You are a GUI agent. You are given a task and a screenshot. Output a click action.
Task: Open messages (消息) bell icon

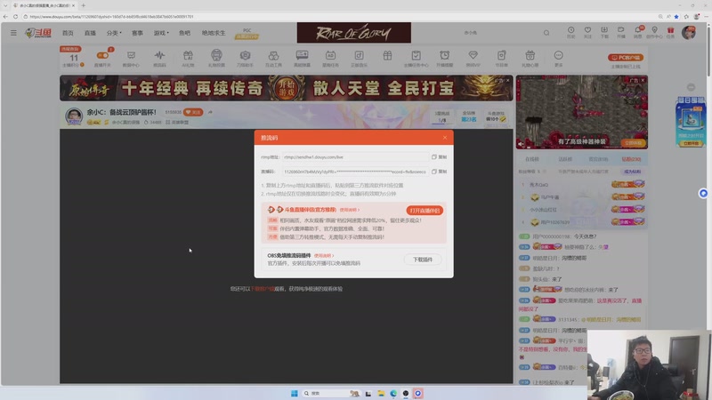tap(638, 32)
